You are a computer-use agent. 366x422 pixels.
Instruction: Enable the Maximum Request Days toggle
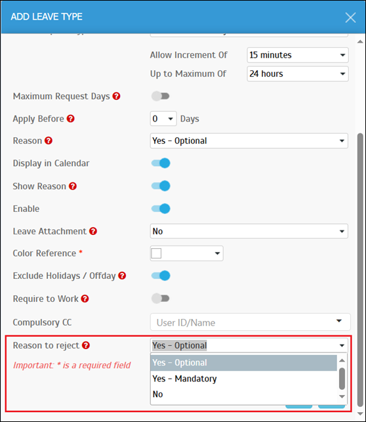click(x=161, y=96)
